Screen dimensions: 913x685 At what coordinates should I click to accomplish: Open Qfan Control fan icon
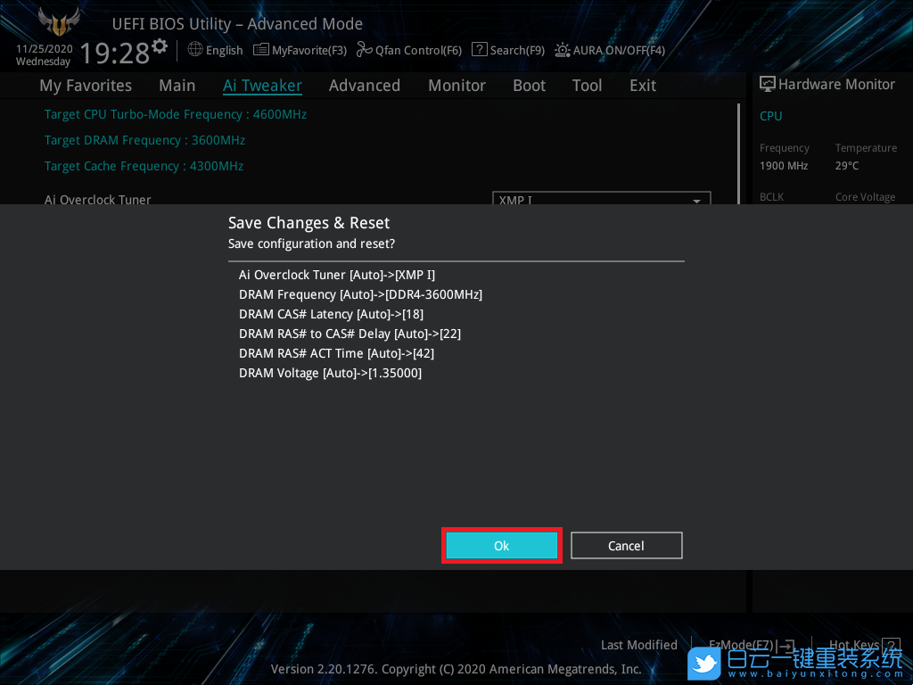pos(364,50)
